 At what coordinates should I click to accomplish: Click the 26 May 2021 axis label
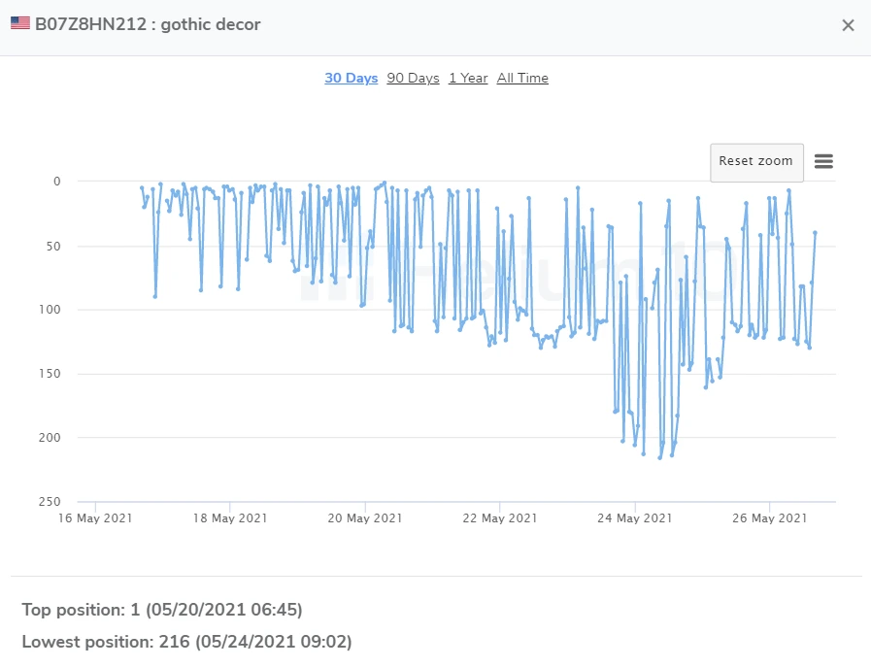769,518
